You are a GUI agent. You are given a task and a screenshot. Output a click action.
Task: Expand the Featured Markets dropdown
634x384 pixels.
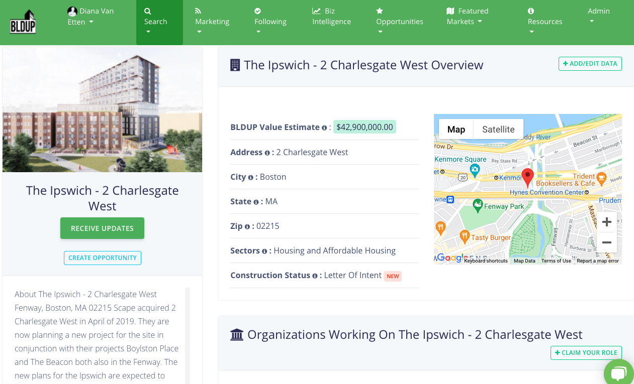[467, 17]
